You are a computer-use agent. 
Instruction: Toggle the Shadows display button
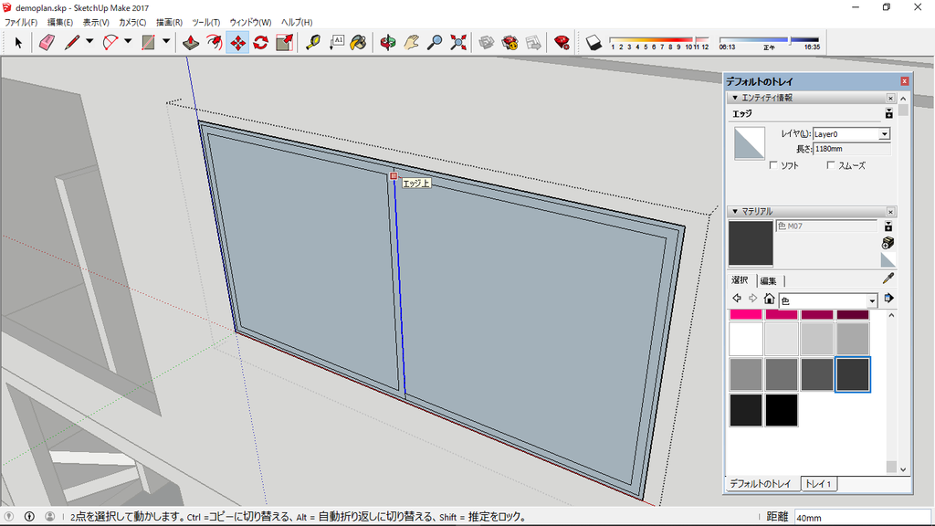pyautogui.click(x=594, y=42)
